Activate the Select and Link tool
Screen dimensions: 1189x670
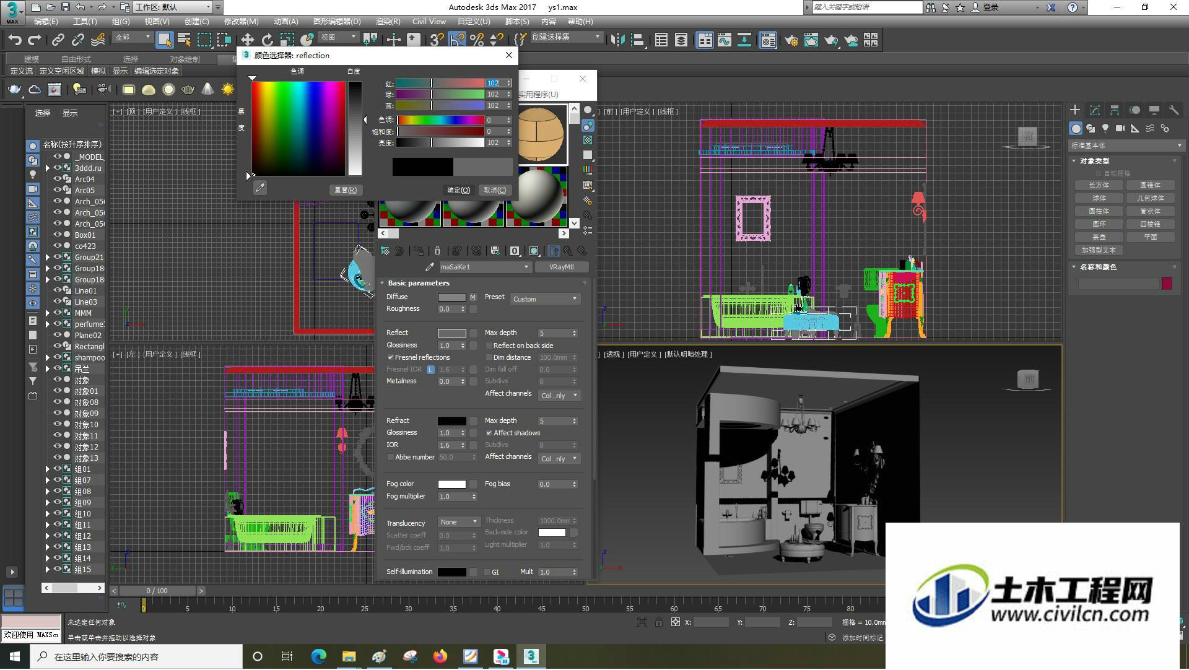coord(58,40)
